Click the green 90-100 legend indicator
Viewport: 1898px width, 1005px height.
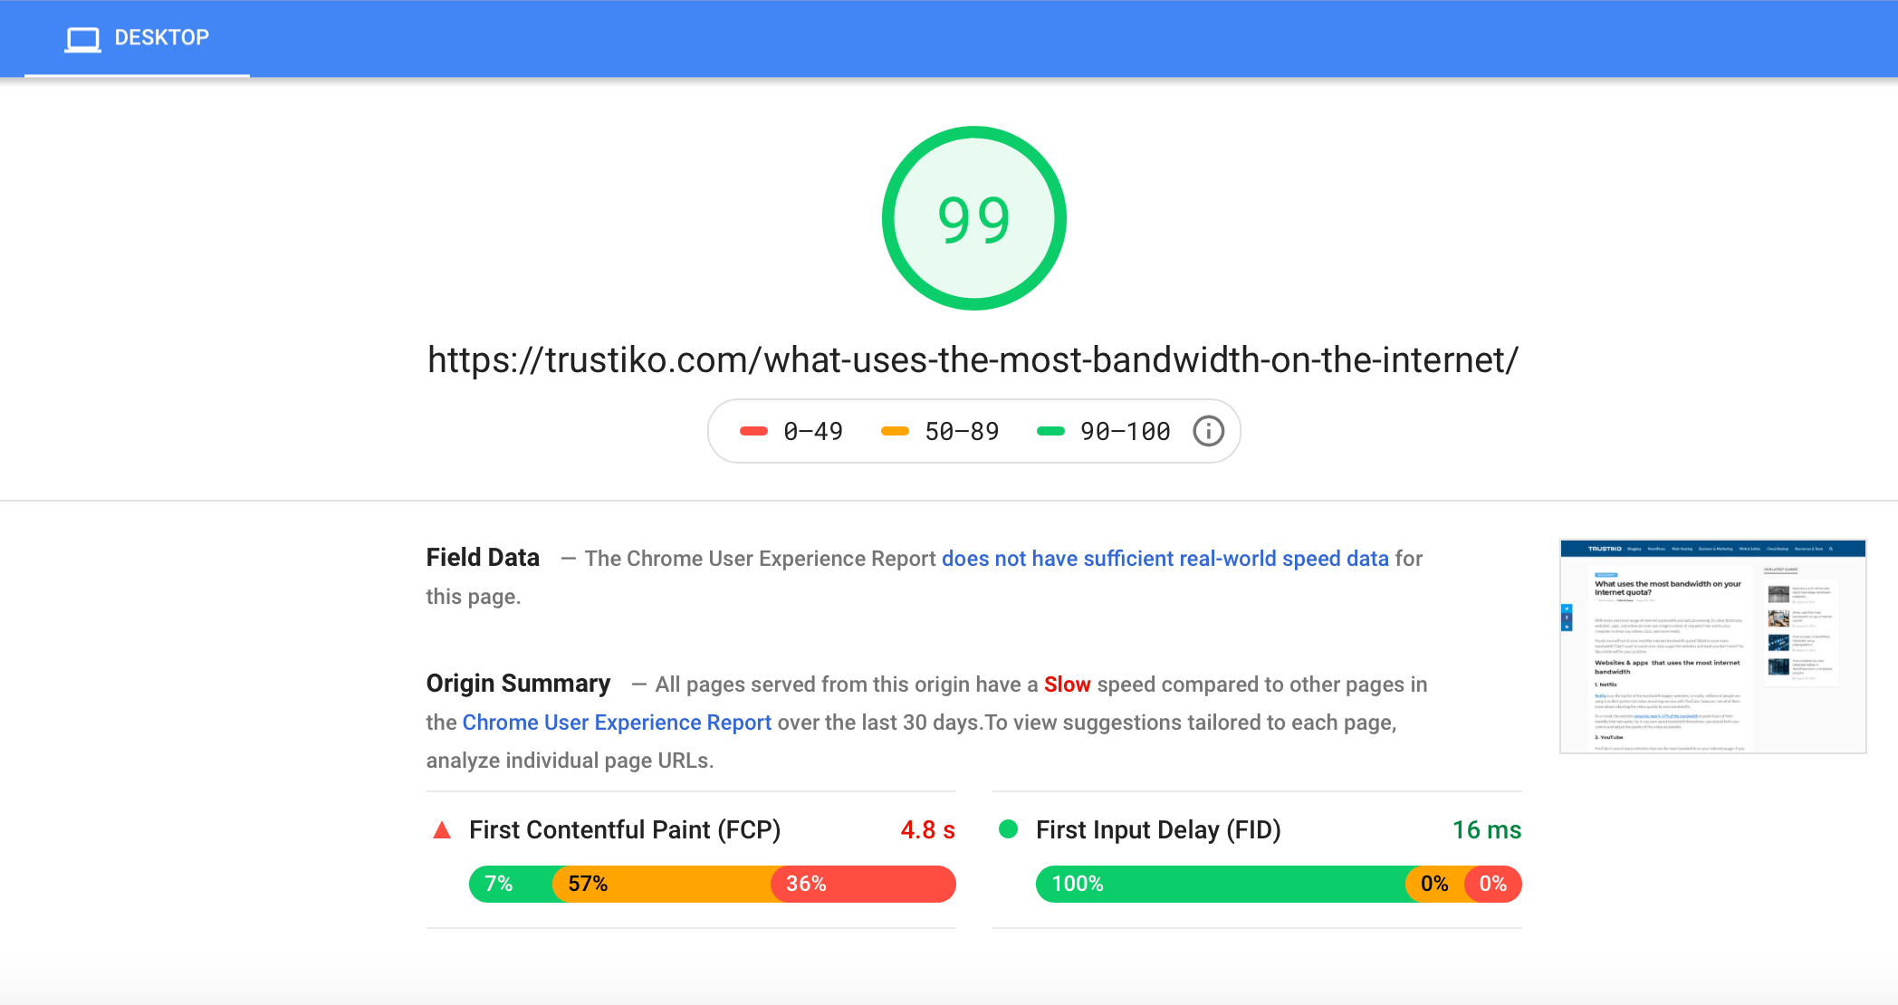point(1050,431)
